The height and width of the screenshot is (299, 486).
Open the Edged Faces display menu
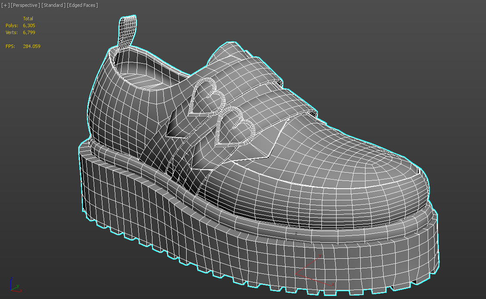(83, 5)
